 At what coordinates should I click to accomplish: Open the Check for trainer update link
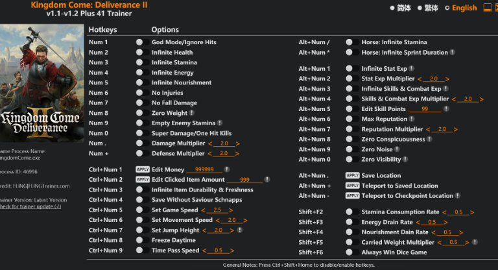tap(30, 206)
